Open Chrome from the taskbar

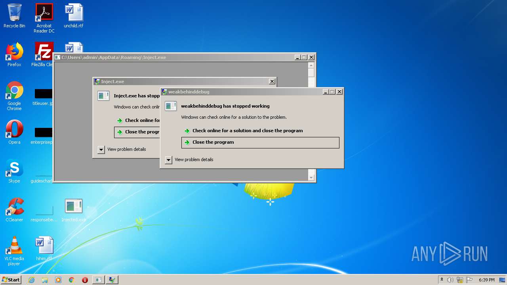tap(72, 280)
